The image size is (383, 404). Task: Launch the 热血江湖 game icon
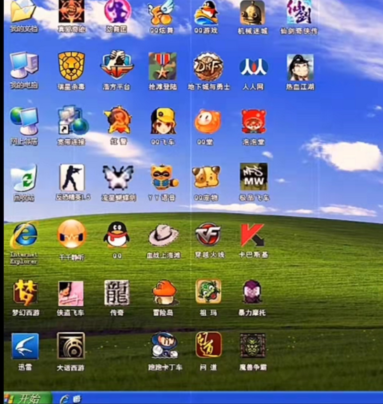point(300,67)
